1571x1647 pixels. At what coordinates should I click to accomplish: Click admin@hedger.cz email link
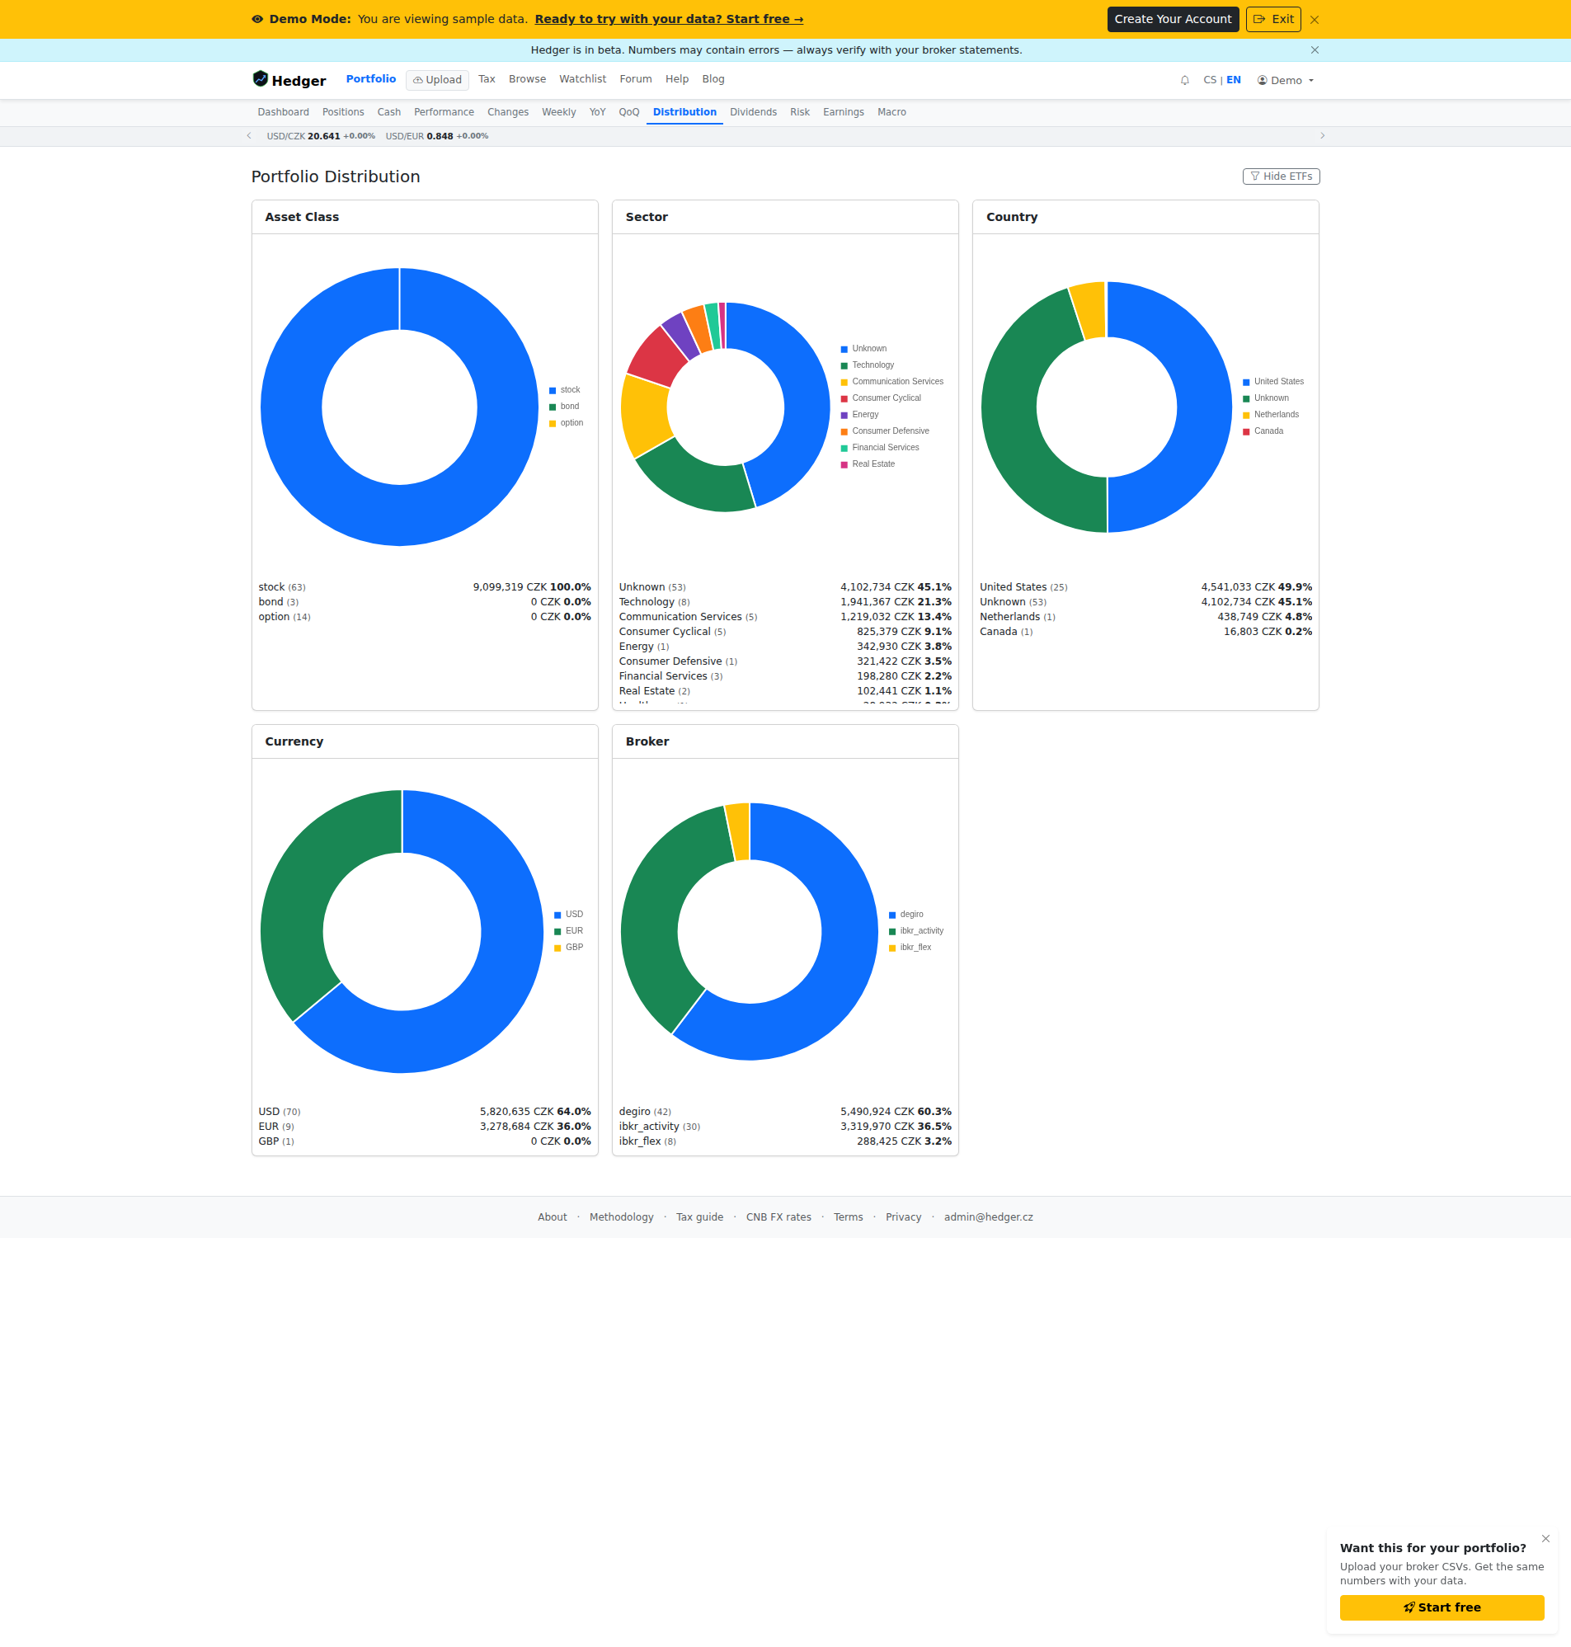(x=988, y=1216)
